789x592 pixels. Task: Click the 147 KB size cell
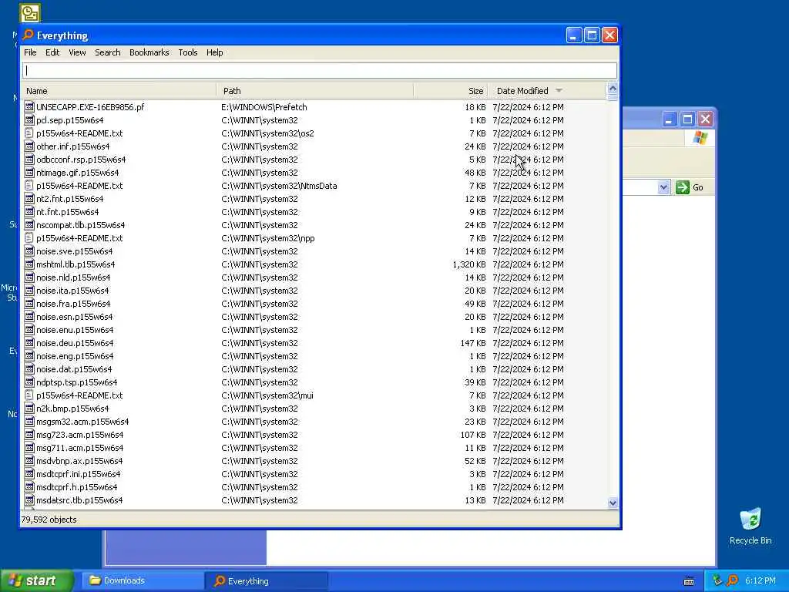click(x=473, y=342)
